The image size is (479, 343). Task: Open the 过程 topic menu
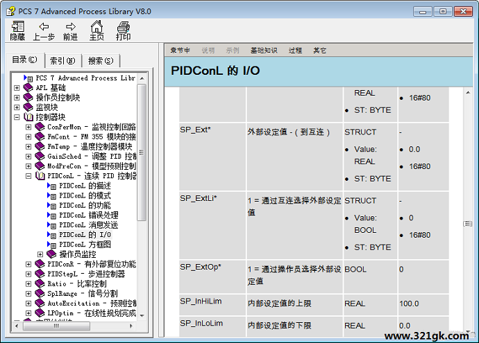[296, 51]
